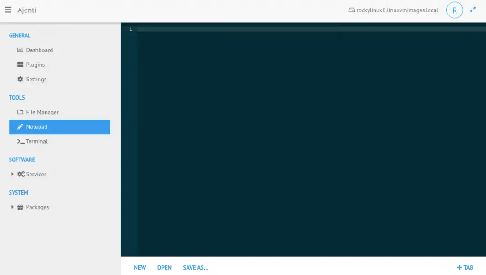Save the file using SAVE AS...

pos(195,268)
